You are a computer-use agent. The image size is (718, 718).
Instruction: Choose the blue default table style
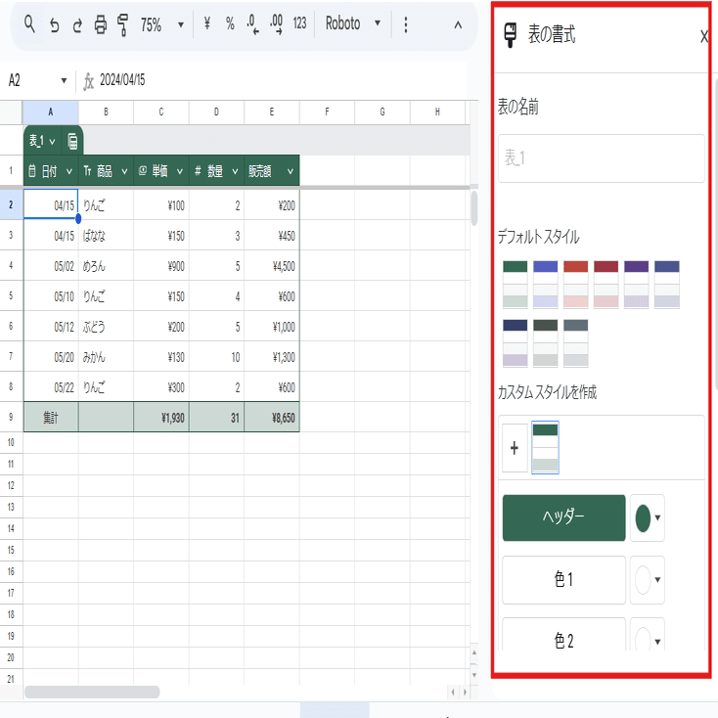[x=546, y=284]
